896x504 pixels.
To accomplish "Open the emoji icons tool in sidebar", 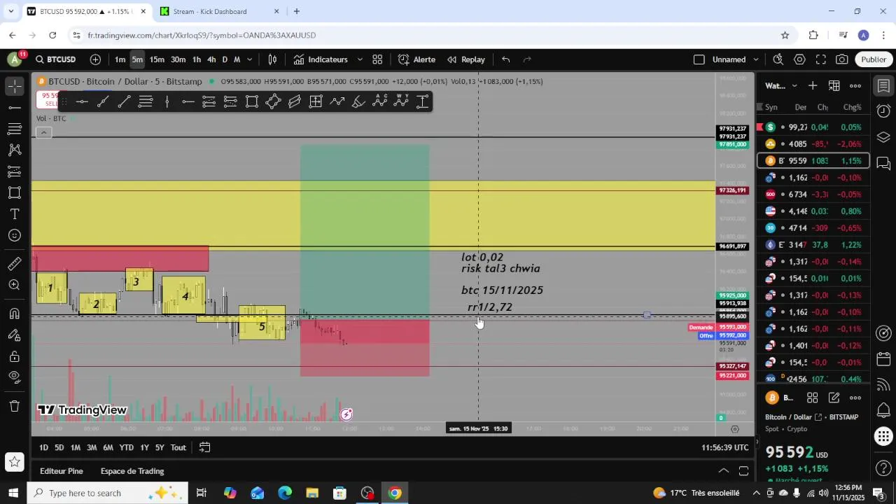I will coord(15,235).
